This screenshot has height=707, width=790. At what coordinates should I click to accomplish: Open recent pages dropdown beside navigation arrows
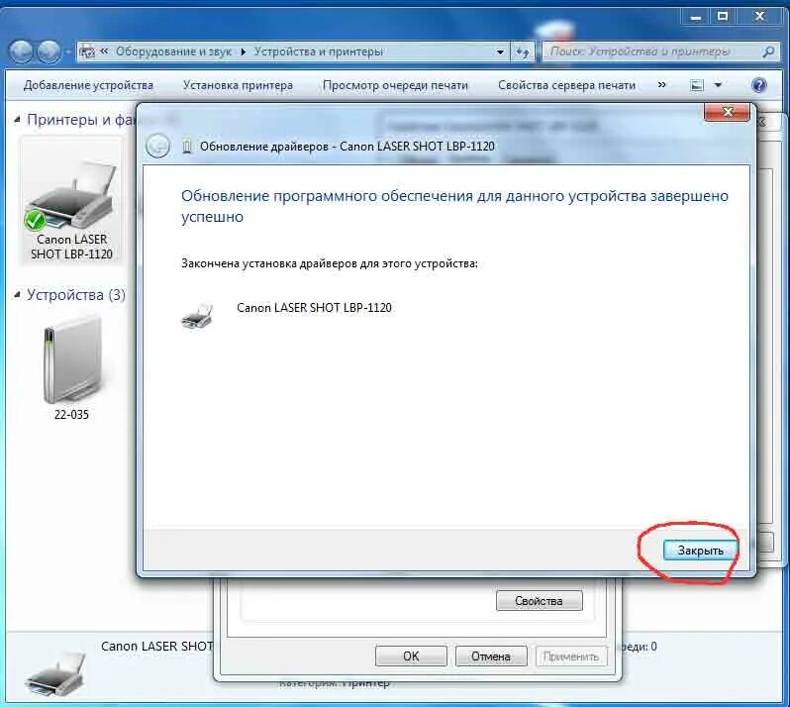pyautogui.click(x=67, y=51)
